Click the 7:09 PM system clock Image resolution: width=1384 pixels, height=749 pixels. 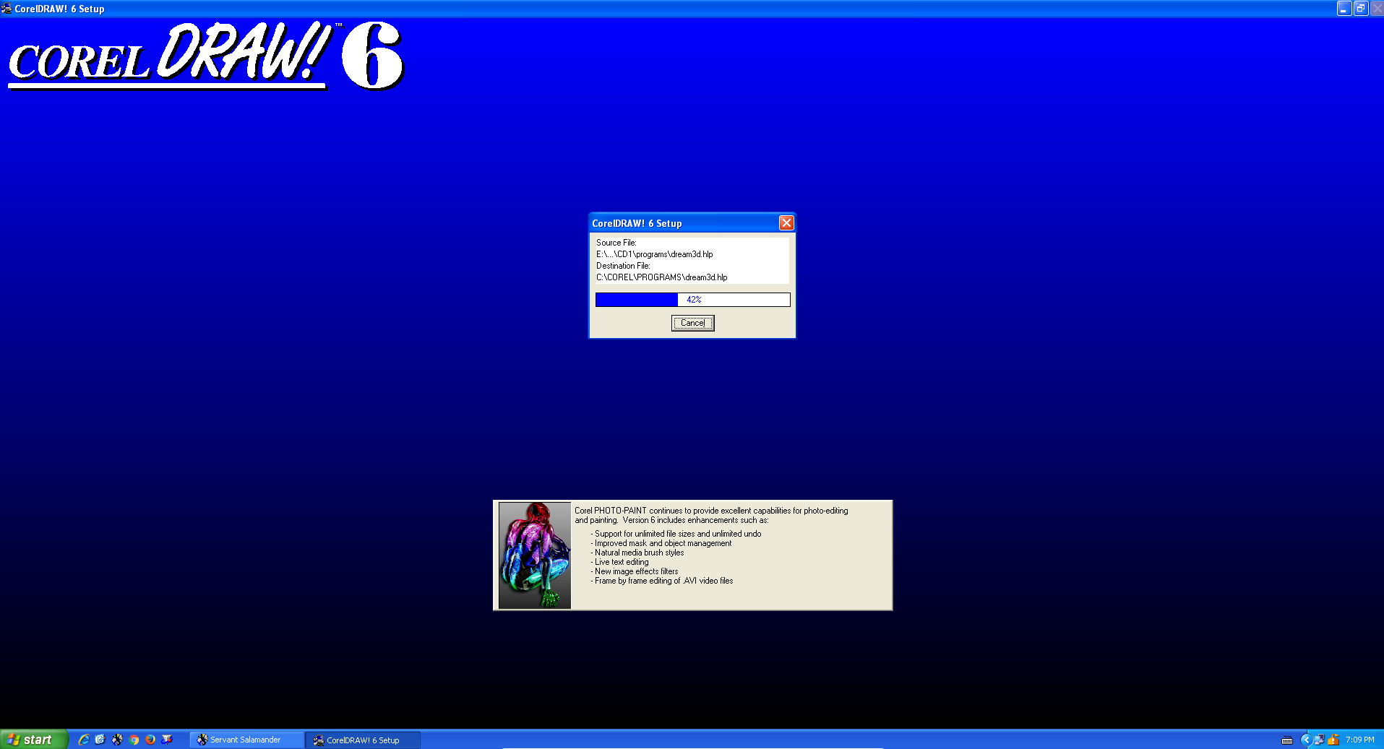pyautogui.click(x=1360, y=740)
